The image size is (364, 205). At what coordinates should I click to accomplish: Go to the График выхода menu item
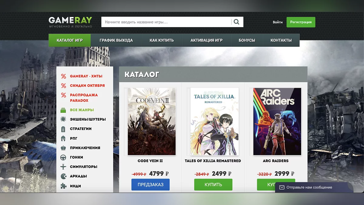(x=116, y=40)
